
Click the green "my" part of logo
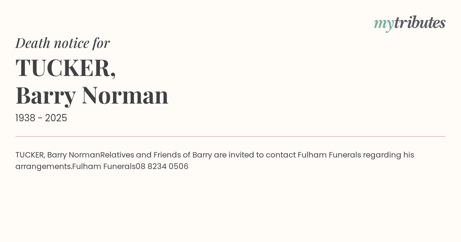point(383,24)
